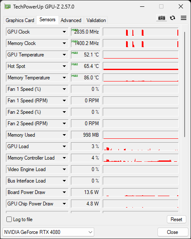This screenshot has width=191, height=239.
Task: Click the GPU Clock MAX value field
Action: 85,32
